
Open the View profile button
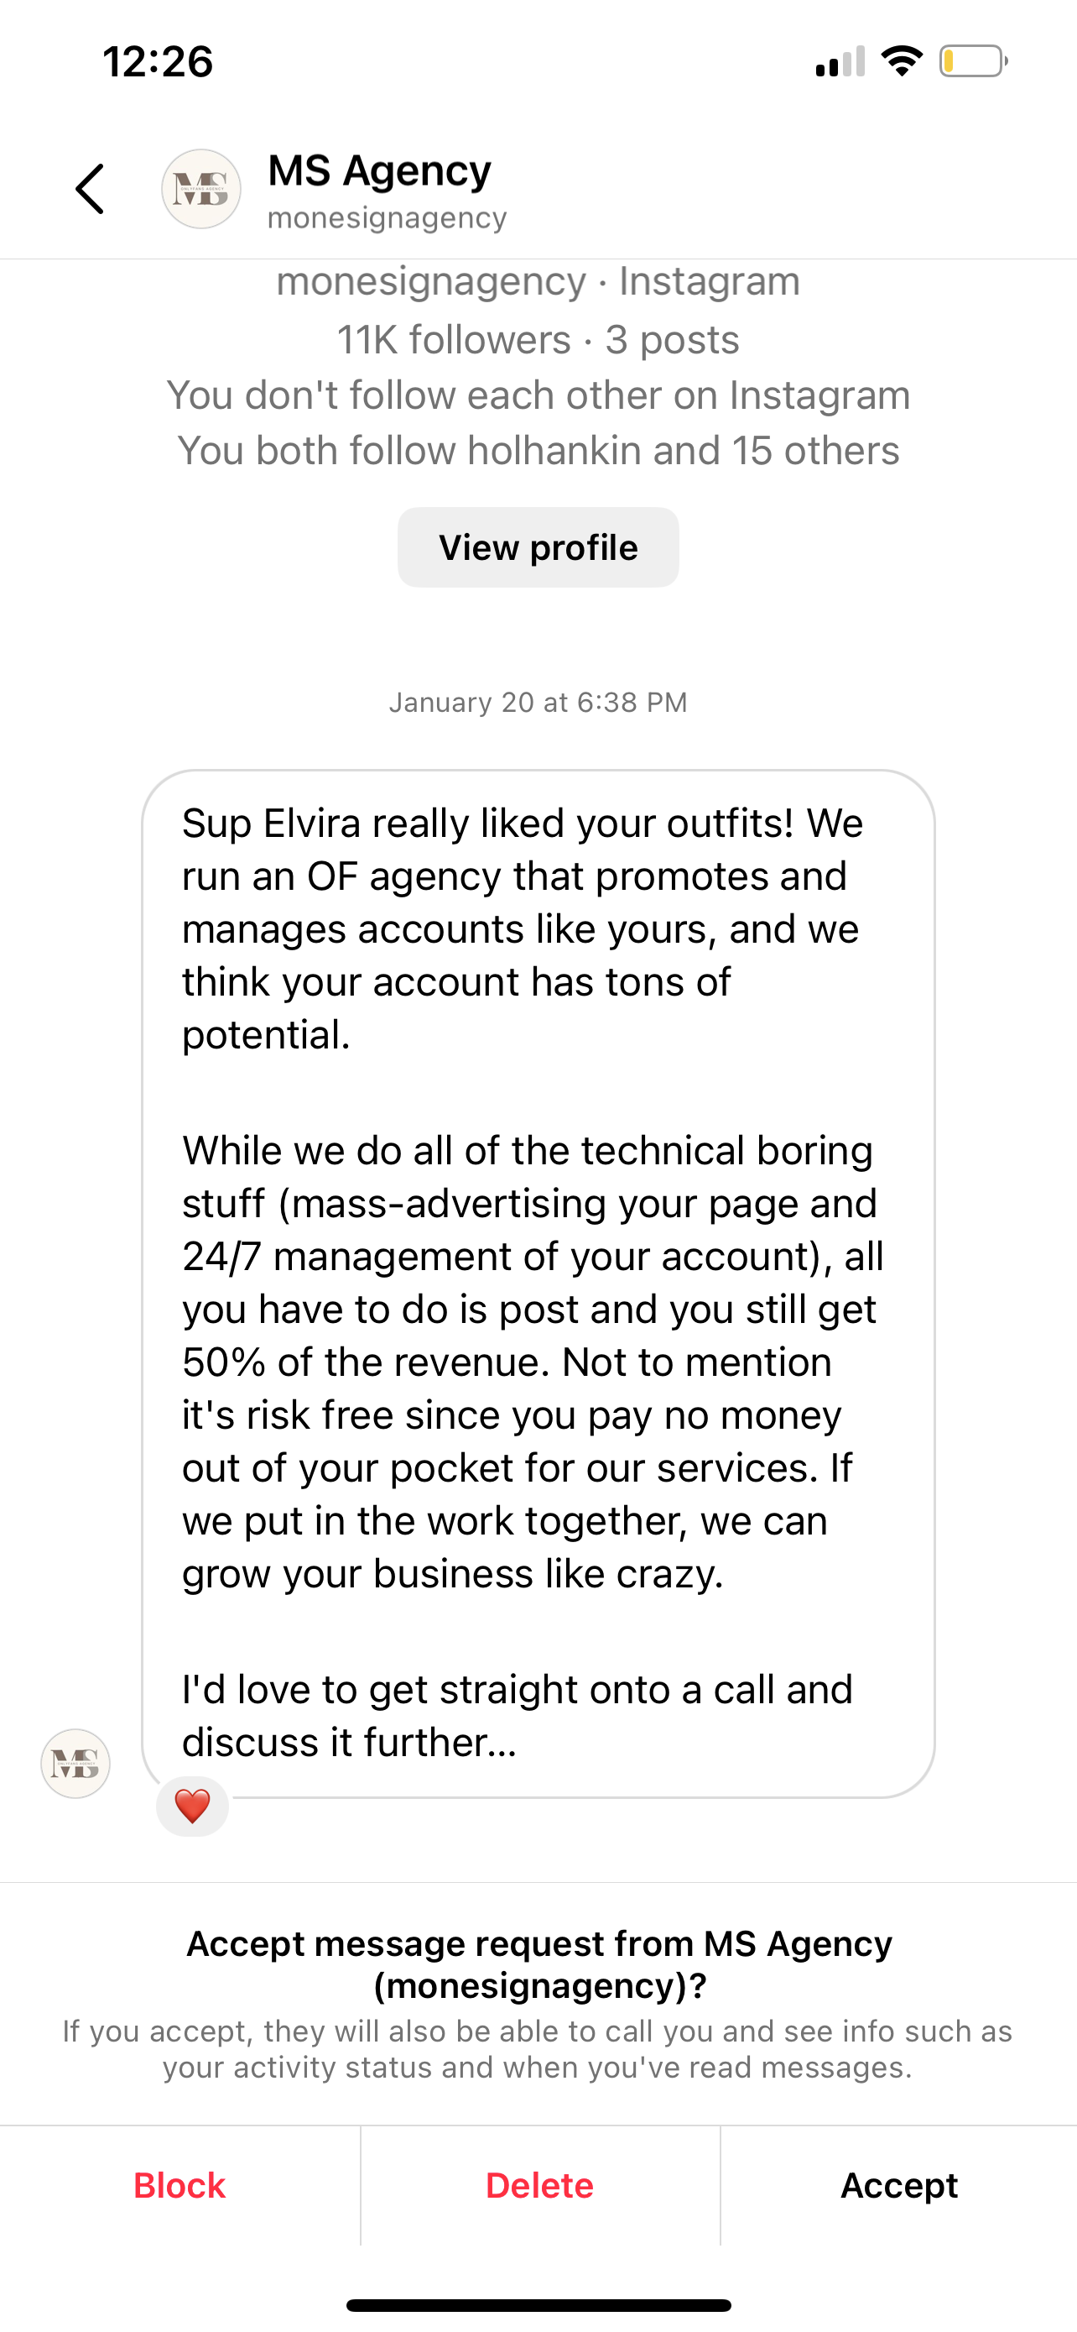(x=538, y=546)
